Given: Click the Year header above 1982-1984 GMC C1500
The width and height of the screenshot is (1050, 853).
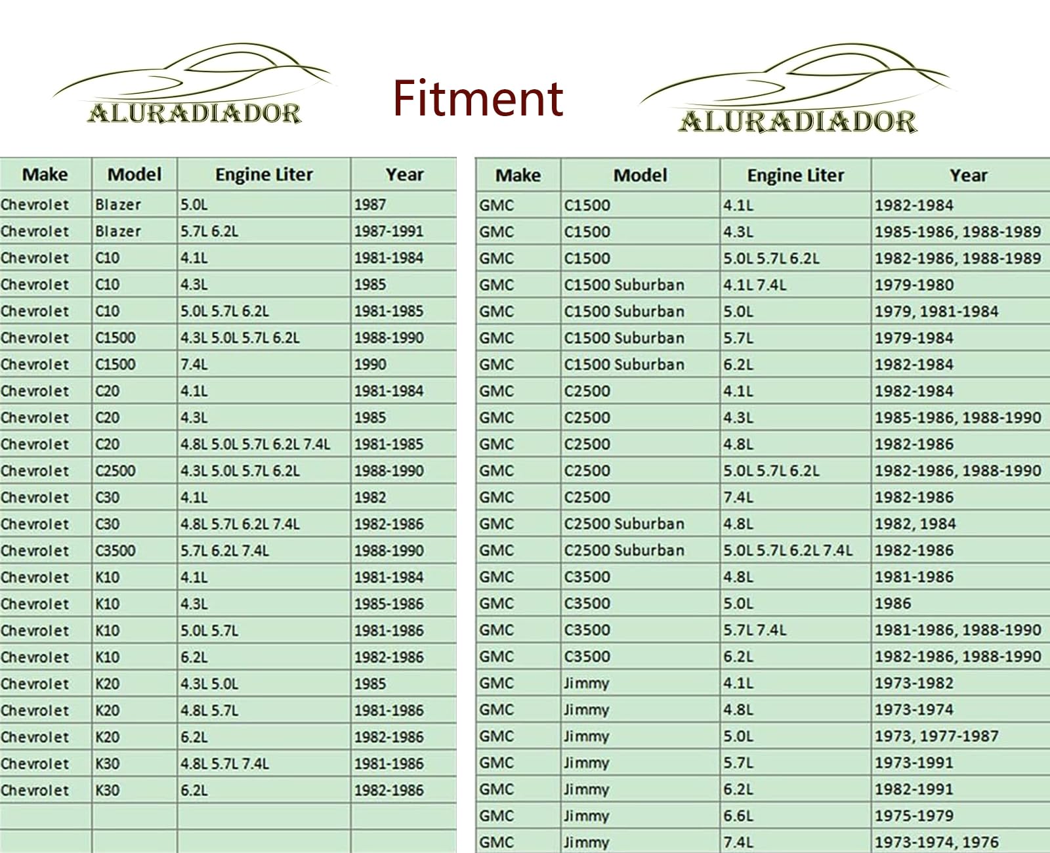Looking at the screenshot, I should click(968, 175).
